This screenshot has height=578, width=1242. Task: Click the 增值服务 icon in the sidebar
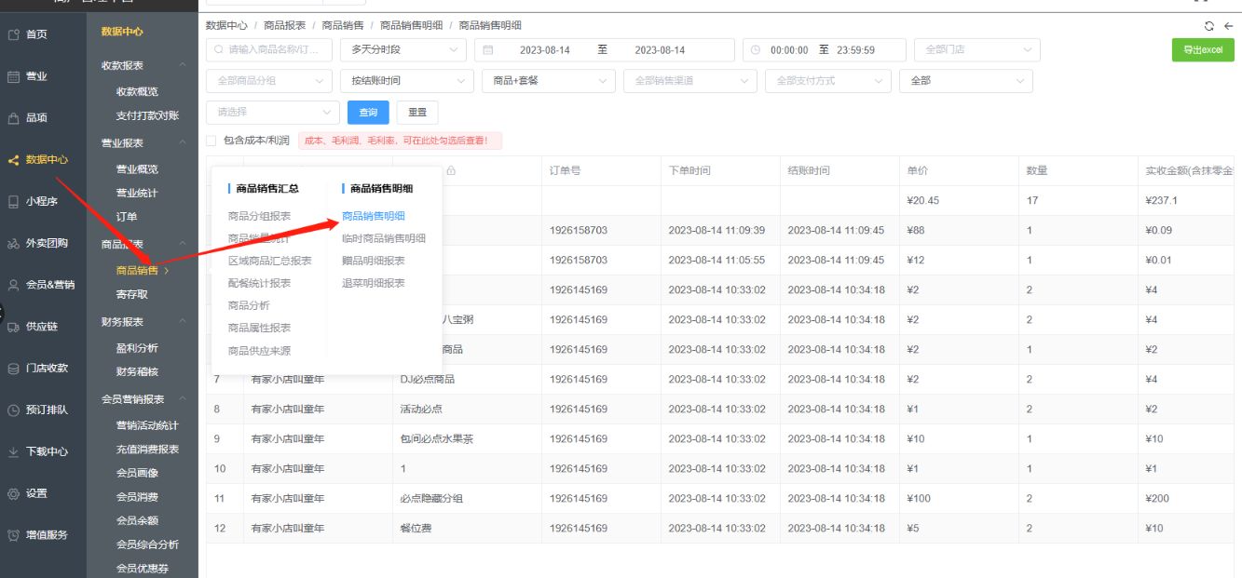(13, 535)
